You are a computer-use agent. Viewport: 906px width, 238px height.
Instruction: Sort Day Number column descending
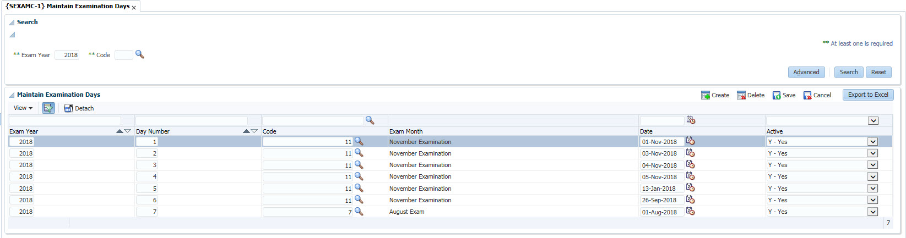[254, 131]
